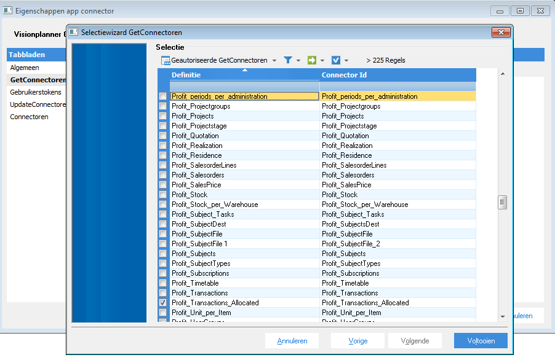Maximize the Eigenschappen app connector window
555x363 pixels.
click(521, 11)
